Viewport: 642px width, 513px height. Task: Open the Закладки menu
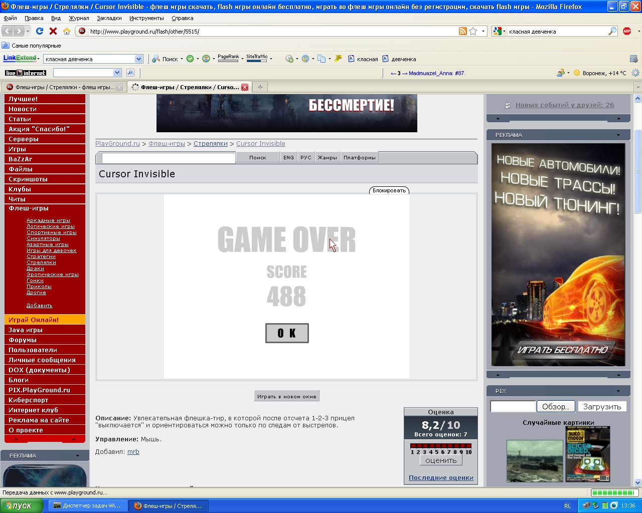pos(109,18)
